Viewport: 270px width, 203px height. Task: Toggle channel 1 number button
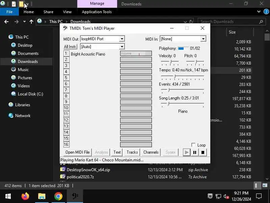(x=66, y=53)
